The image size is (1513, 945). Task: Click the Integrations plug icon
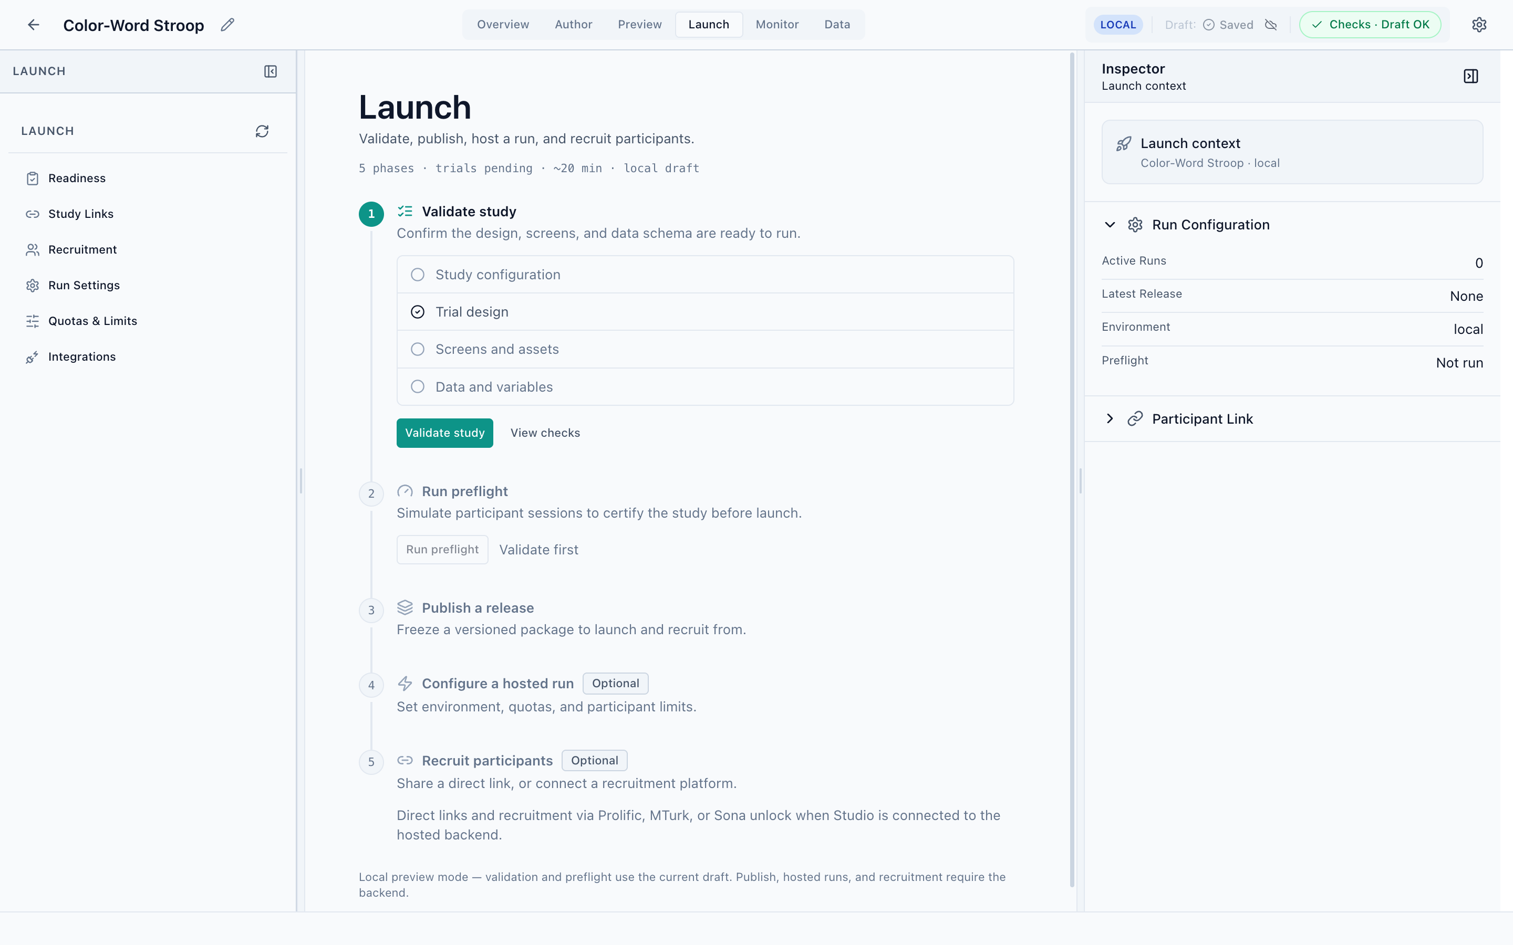33,357
